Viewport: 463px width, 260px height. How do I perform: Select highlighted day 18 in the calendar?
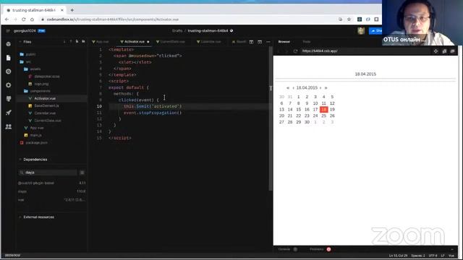point(324,109)
